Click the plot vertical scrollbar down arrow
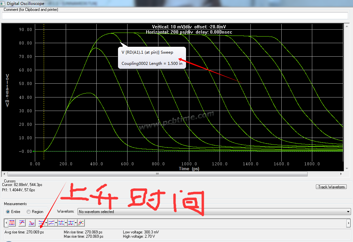The width and height of the screenshot is (353, 242). 347,169
